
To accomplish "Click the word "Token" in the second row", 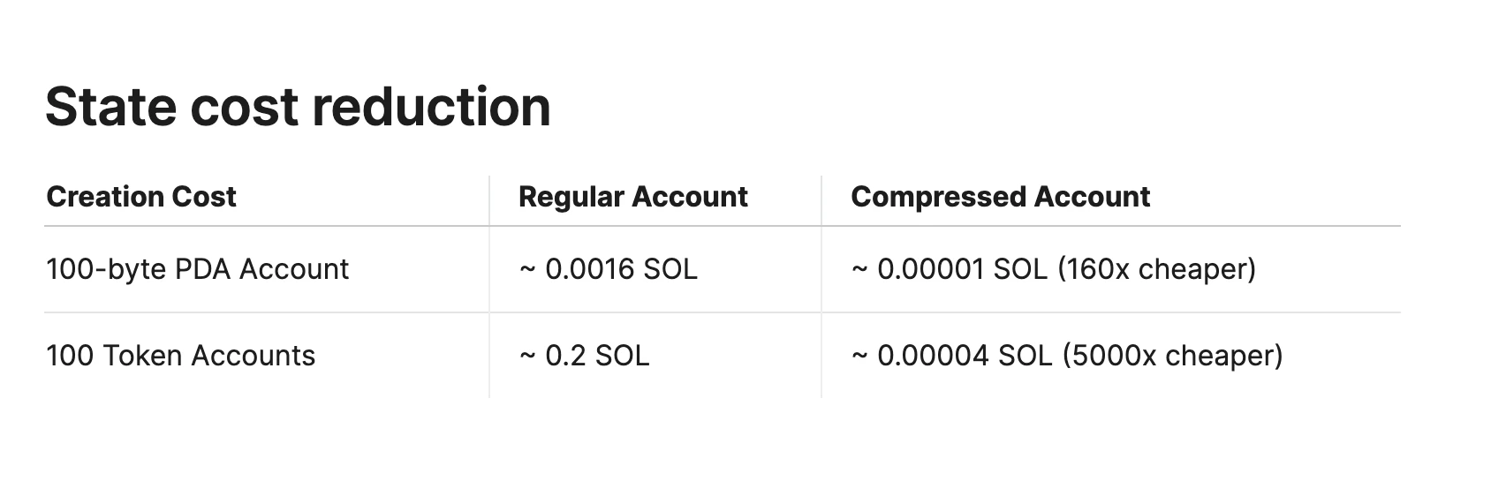I will coord(143,356).
